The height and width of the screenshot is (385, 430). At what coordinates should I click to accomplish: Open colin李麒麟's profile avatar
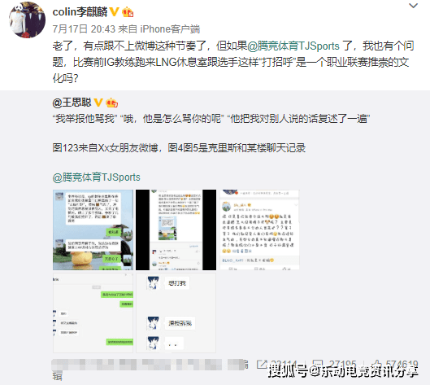[x=27, y=20]
